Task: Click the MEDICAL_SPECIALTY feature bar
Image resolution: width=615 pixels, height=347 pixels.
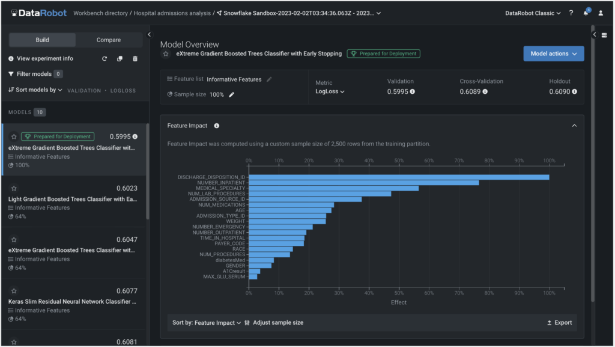Action: click(x=334, y=188)
